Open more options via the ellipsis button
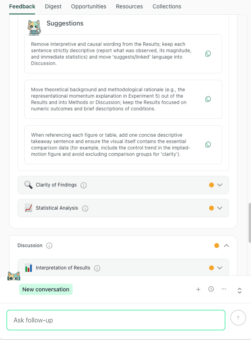251x340 pixels. point(224,289)
